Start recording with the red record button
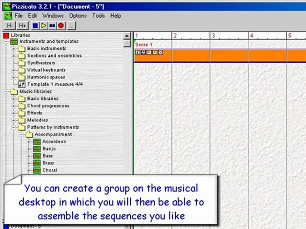The width and height of the screenshot is (306, 229). pos(61,26)
